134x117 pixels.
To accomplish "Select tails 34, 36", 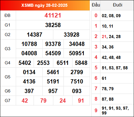I will pos(108,47).
